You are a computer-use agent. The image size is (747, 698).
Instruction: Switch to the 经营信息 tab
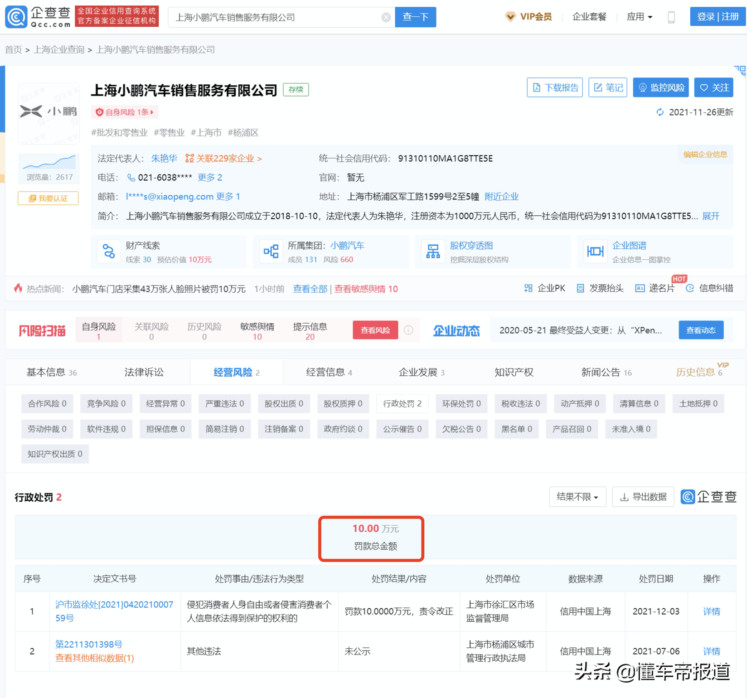[x=329, y=372]
